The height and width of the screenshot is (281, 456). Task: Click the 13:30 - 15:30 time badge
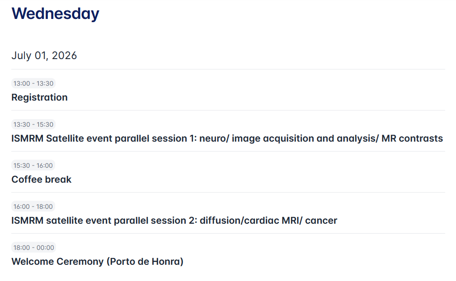pyautogui.click(x=33, y=124)
